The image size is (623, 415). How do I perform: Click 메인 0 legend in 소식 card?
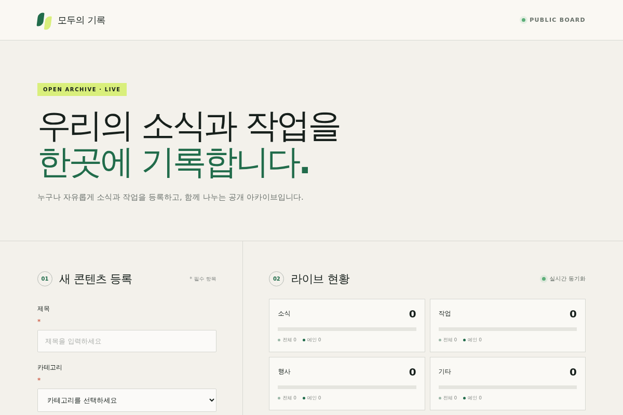point(311,340)
